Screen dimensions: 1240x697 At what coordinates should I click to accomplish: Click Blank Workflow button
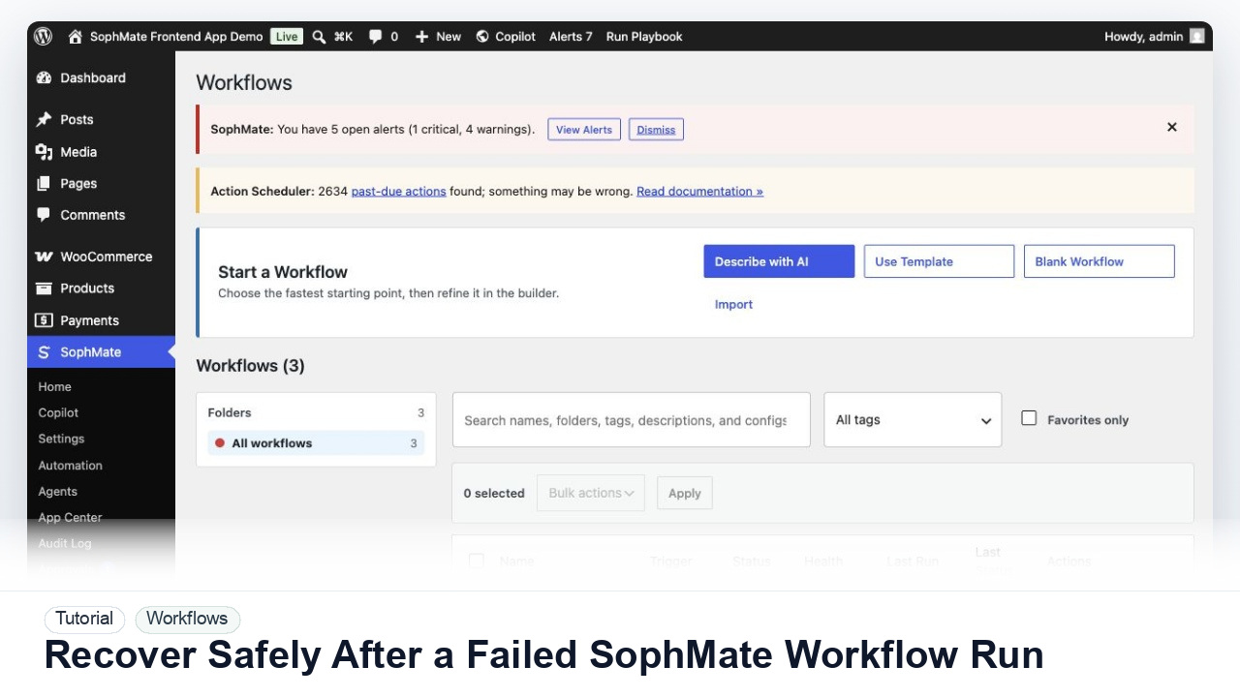click(1100, 261)
